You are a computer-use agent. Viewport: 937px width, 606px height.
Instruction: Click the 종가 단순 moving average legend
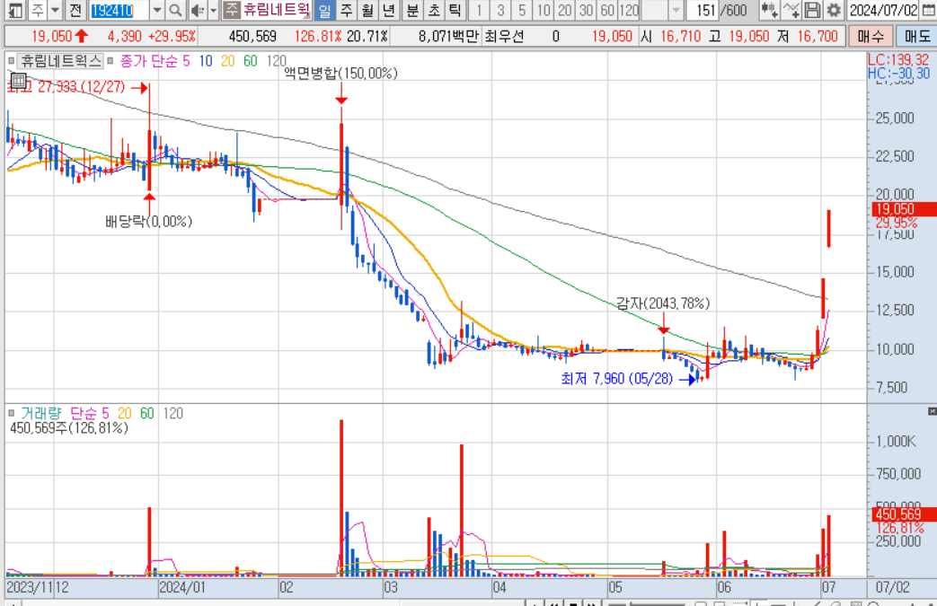(149, 61)
